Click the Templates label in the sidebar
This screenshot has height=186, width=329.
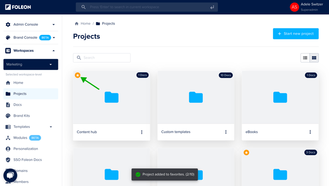coord(22,127)
